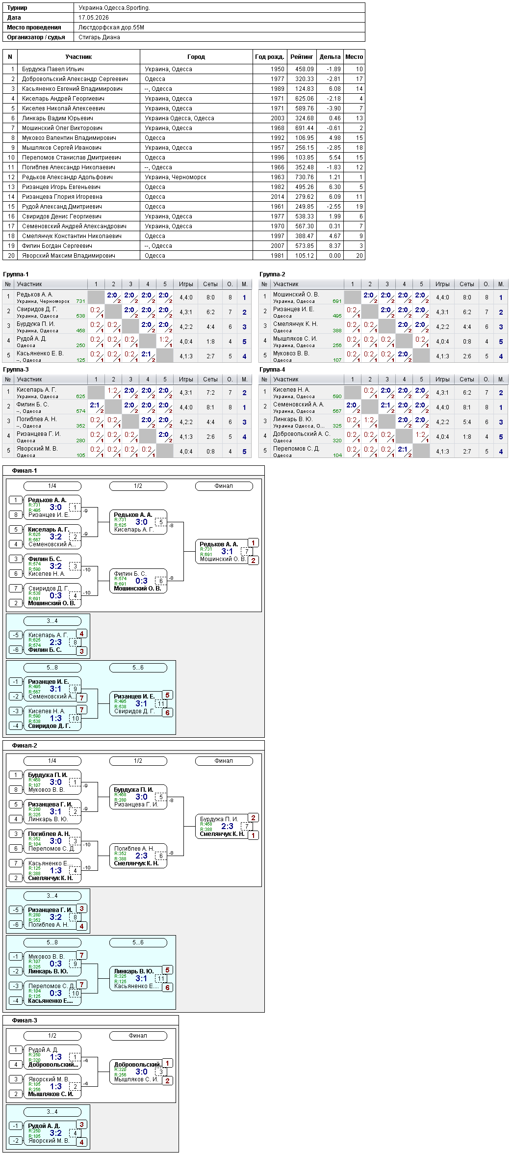Open participant Филин Богдан Сергеевич's row
This screenshot has height=1155, width=513.
pos(184,245)
